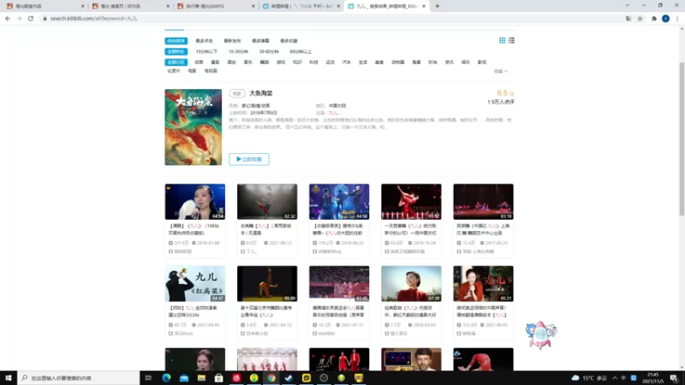
Task: Open Task View on the taskbar
Action: coord(148,377)
